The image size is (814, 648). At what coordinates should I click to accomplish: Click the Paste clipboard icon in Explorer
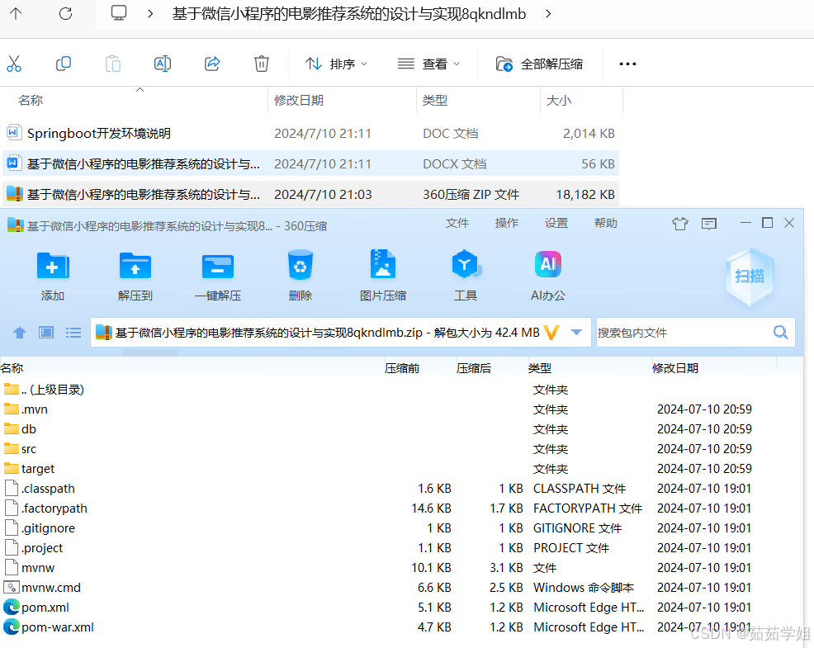tap(112, 64)
